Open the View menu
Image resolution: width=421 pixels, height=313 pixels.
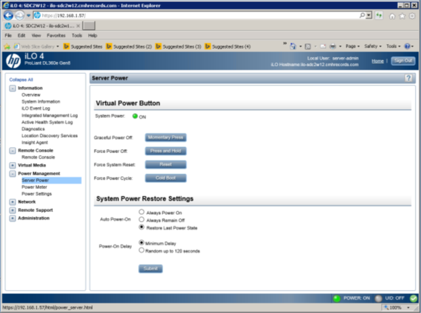pos(37,35)
